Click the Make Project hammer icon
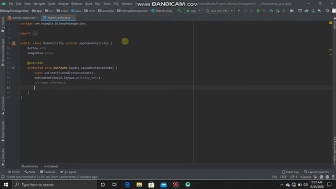This screenshot has height=189, width=336. [x=180, y=10]
